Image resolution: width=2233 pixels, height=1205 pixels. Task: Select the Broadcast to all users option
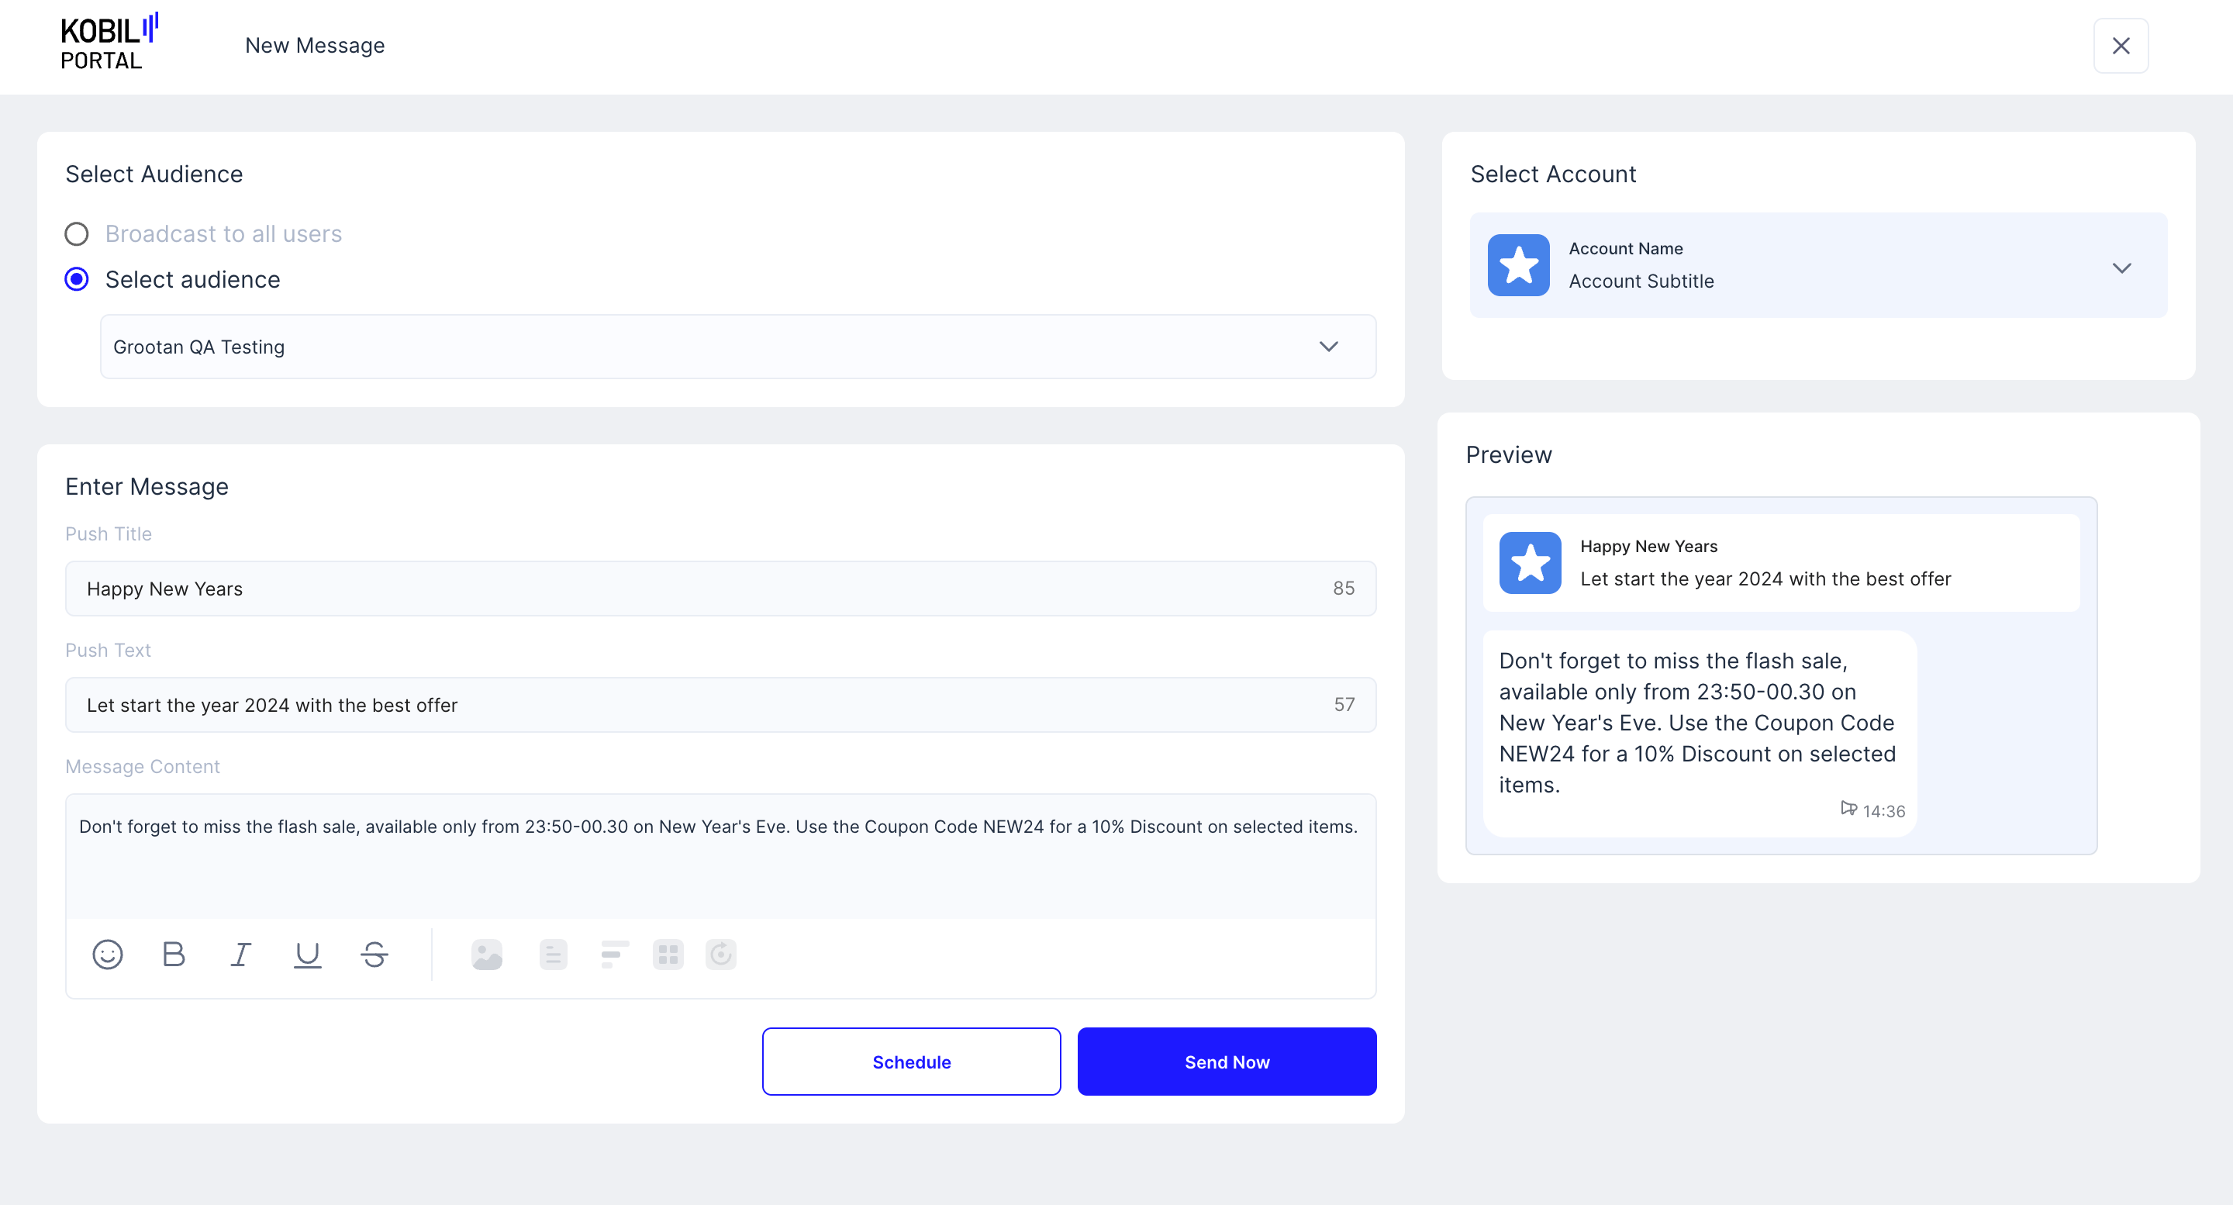(x=76, y=233)
